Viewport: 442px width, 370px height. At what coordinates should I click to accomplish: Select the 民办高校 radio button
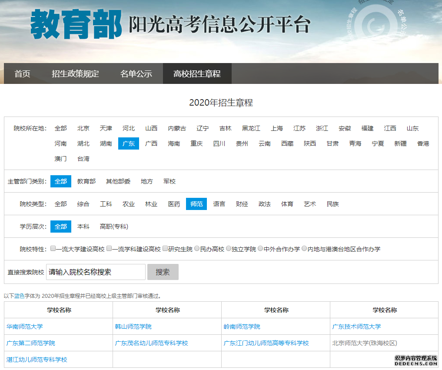197,248
